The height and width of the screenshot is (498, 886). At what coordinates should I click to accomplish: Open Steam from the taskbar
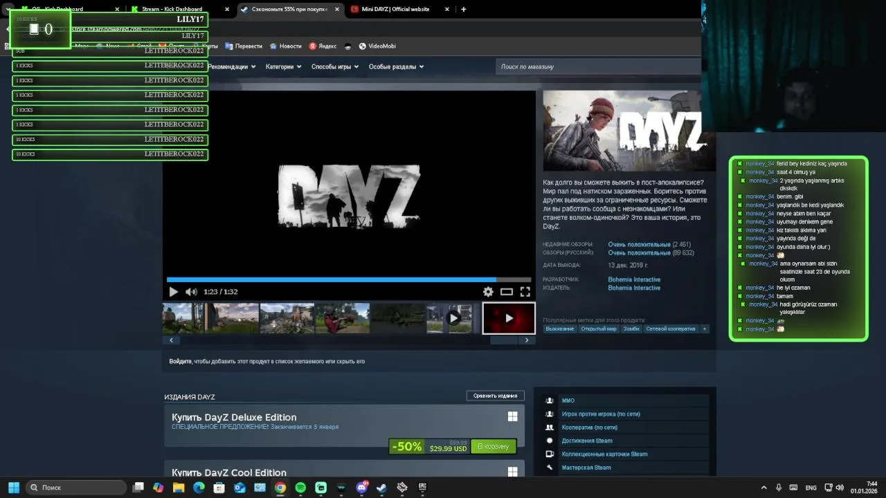point(381,488)
